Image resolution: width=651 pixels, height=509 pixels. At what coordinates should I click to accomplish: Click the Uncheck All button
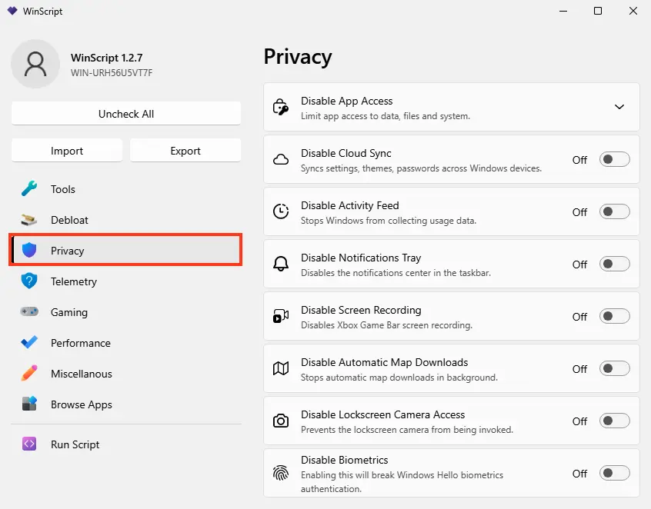[x=125, y=113]
